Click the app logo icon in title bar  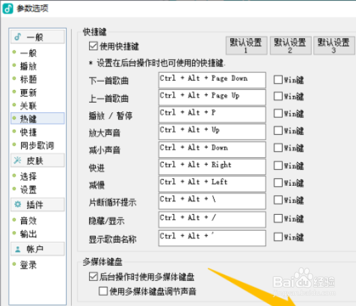[x=7, y=8]
